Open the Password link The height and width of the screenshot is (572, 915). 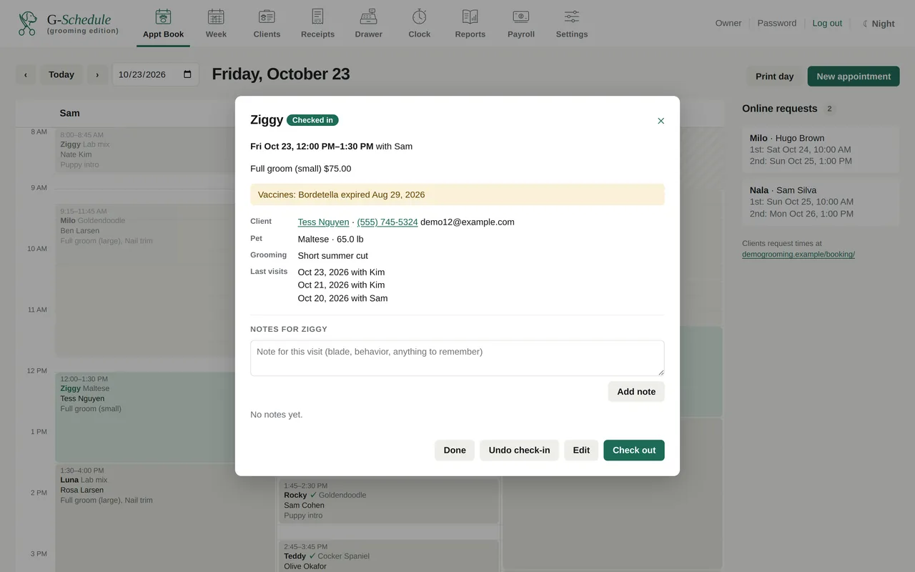click(x=777, y=24)
